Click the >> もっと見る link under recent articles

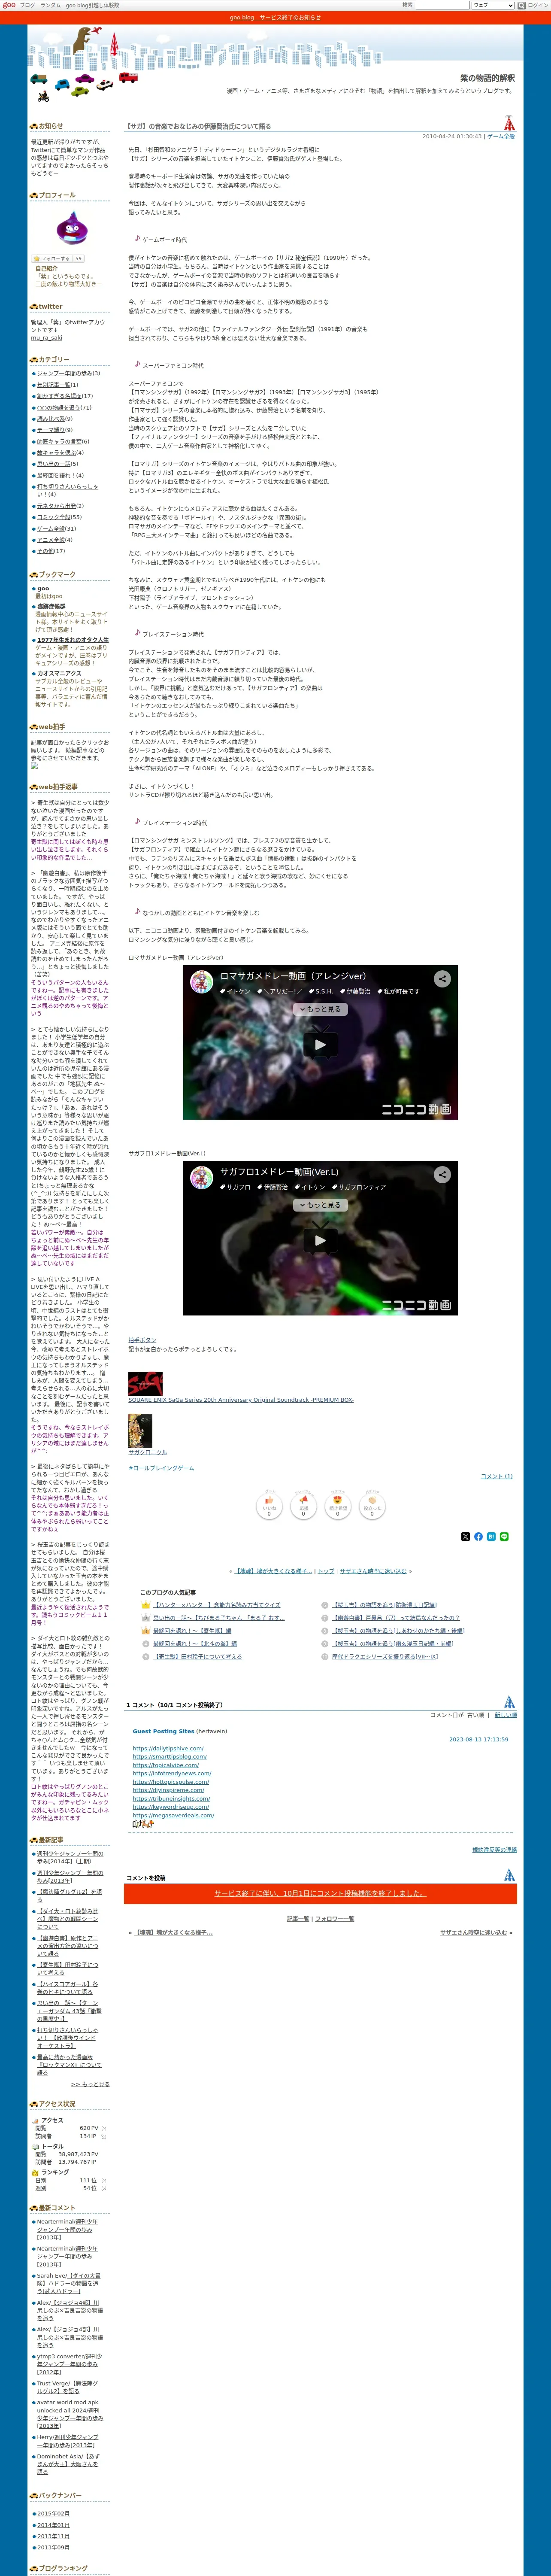90,2084
